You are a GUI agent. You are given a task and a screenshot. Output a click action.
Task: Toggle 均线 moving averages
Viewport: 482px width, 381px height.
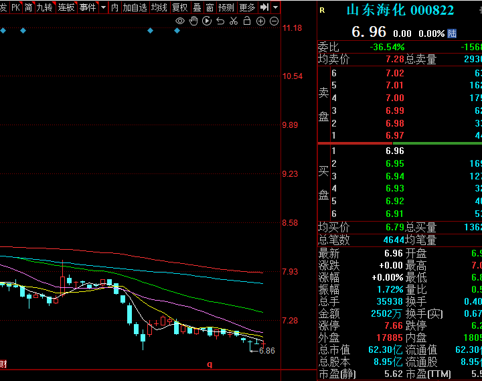click(x=159, y=7)
